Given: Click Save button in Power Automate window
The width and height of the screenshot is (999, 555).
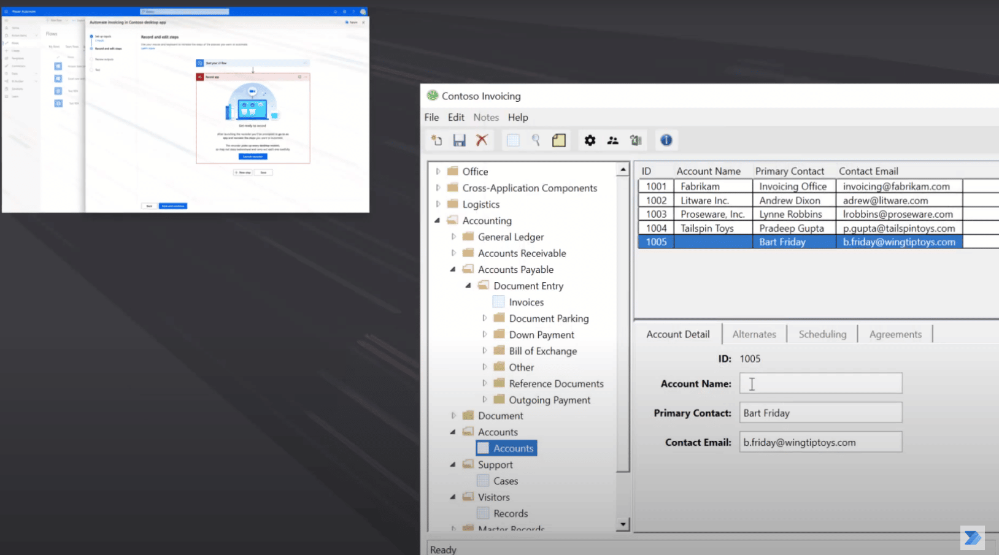Looking at the screenshot, I should point(263,172).
